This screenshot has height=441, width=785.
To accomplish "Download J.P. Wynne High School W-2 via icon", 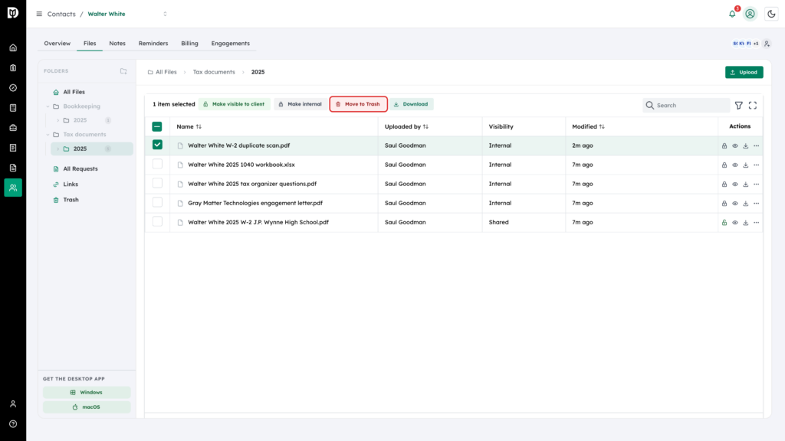I will 745,223.
